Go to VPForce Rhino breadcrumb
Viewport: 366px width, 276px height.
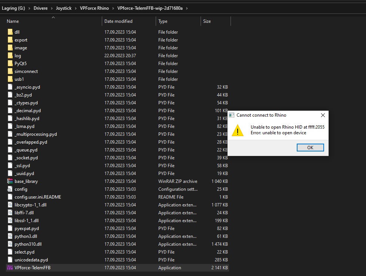[94, 8]
